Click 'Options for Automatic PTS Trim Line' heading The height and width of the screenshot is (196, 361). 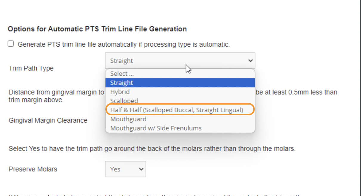(97, 29)
